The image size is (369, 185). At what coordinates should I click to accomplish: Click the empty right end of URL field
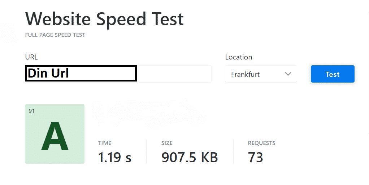pyautogui.click(x=173, y=74)
